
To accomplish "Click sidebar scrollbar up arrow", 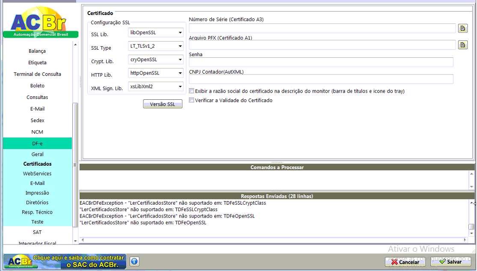I will tap(75, 45).
